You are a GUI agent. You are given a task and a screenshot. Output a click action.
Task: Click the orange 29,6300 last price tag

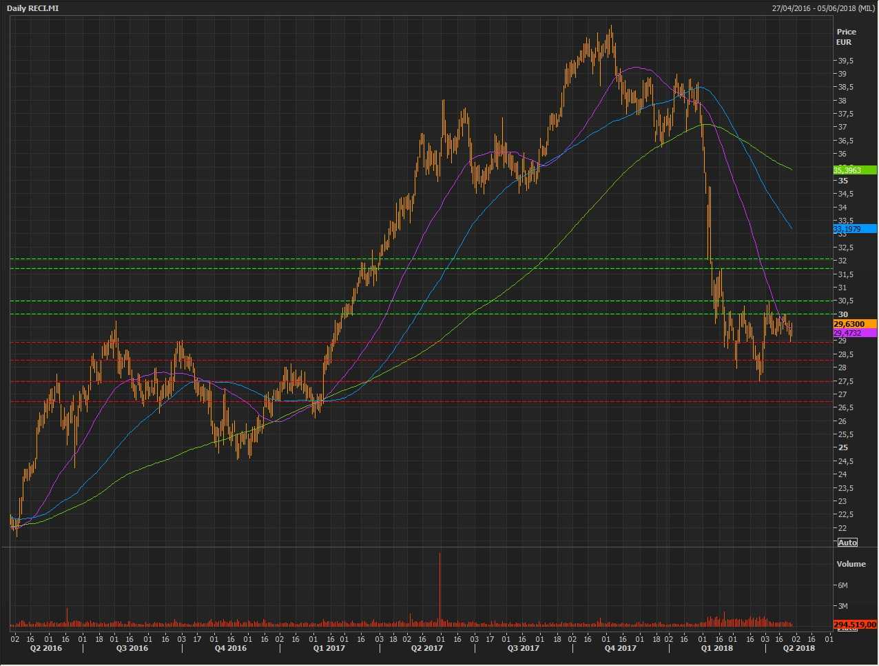(x=854, y=324)
